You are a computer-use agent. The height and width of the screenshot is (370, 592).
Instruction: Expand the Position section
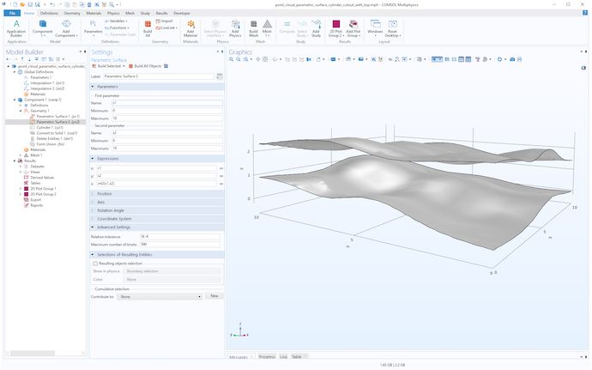pos(93,194)
